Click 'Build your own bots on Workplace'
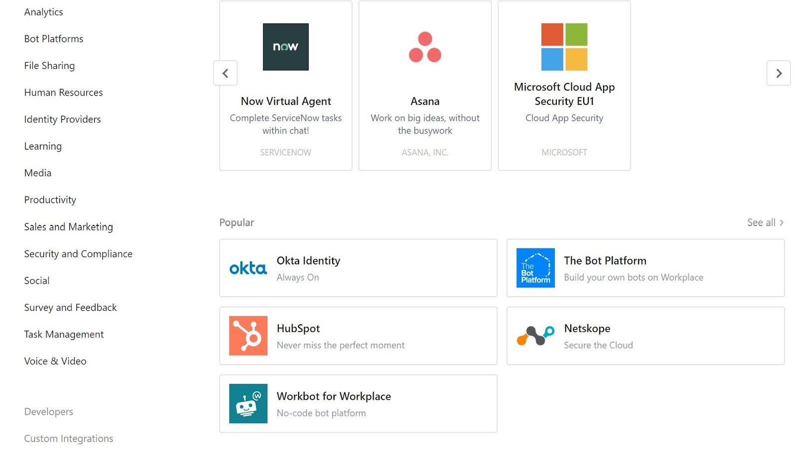Screen dimensions: 799x449 click(x=634, y=277)
